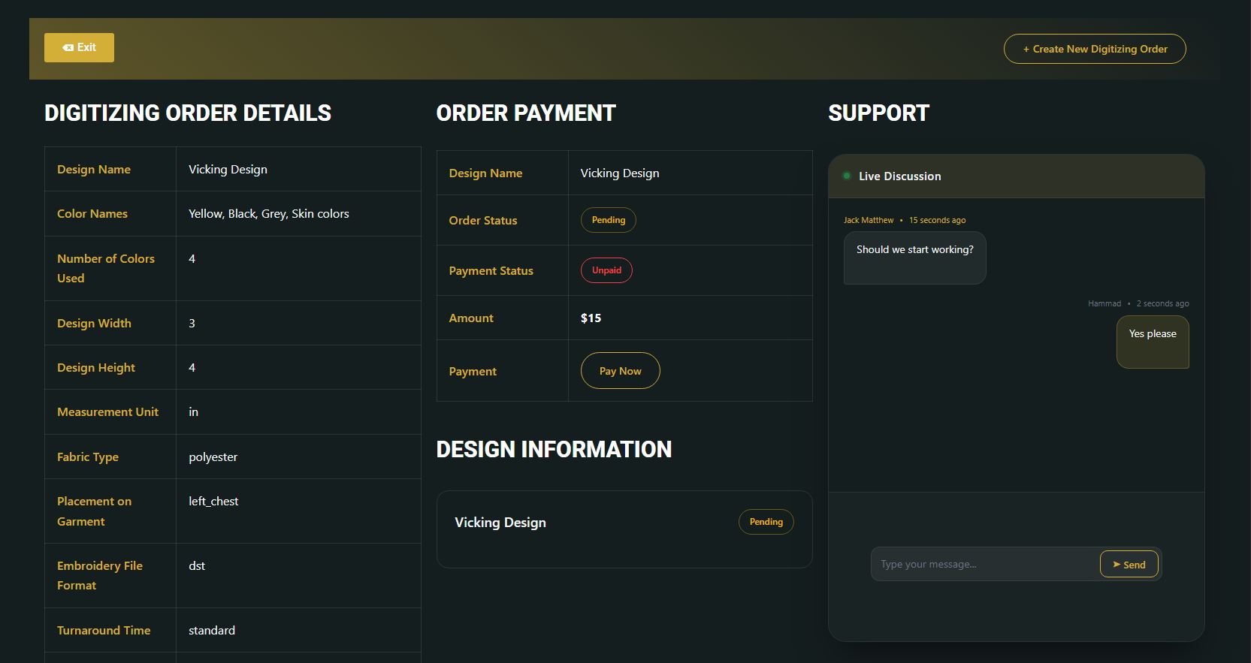Image resolution: width=1251 pixels, height=663 pixels.
Task: Click the green Live Discussion status dot
Action: [x=847, y=176]
